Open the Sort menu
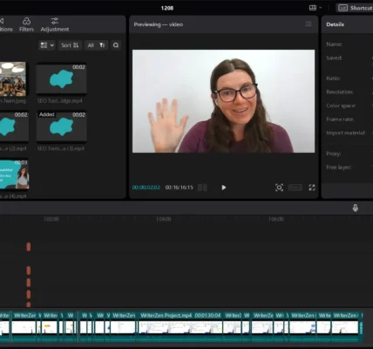The image size is (373, 349). click(x=70, y=45)
